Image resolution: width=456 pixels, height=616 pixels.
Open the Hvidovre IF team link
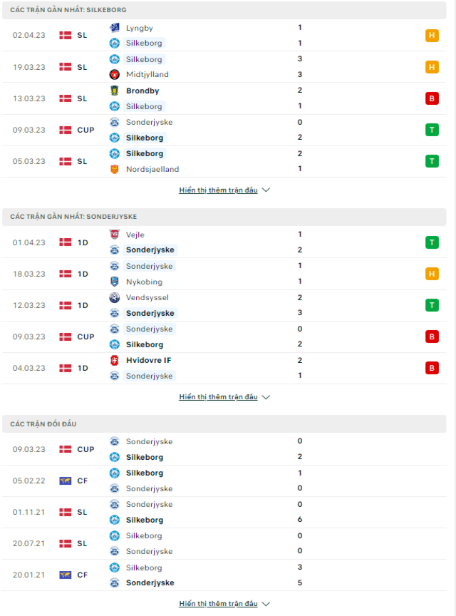148,360
